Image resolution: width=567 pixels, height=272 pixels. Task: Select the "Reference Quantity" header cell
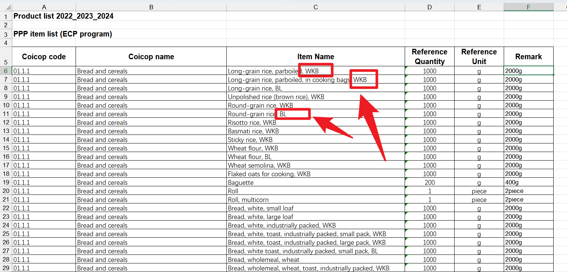(x=429, y=57)
